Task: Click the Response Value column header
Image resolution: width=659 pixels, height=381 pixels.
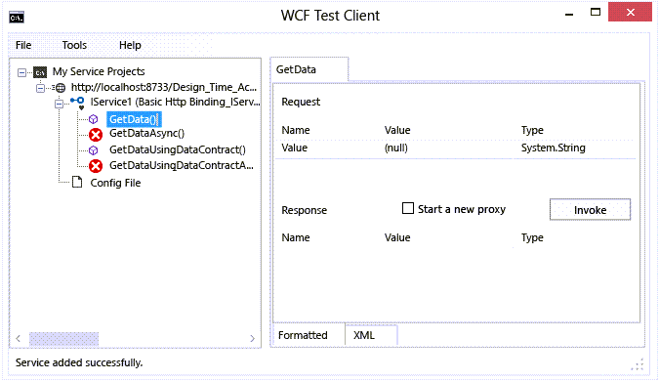Action: coord(397,237)
